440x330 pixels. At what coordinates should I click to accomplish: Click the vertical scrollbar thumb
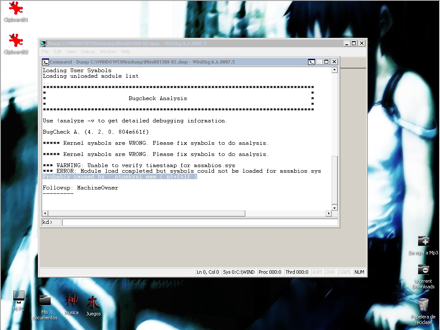334,180
